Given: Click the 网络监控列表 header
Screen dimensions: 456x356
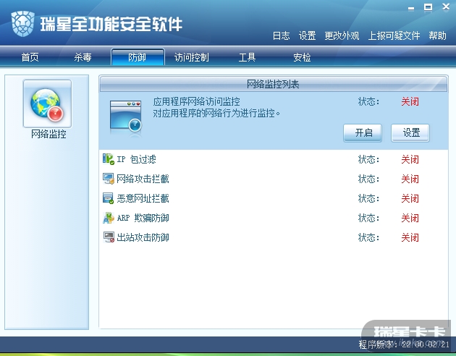Looking at the screenshot, I should point(273,84).
